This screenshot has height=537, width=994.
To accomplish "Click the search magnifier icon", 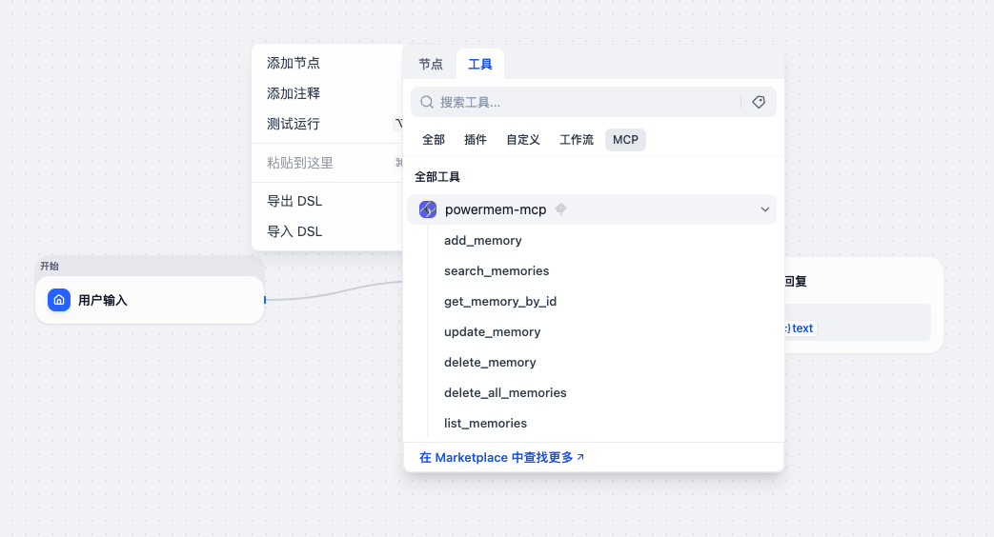I will pos(427,102).
